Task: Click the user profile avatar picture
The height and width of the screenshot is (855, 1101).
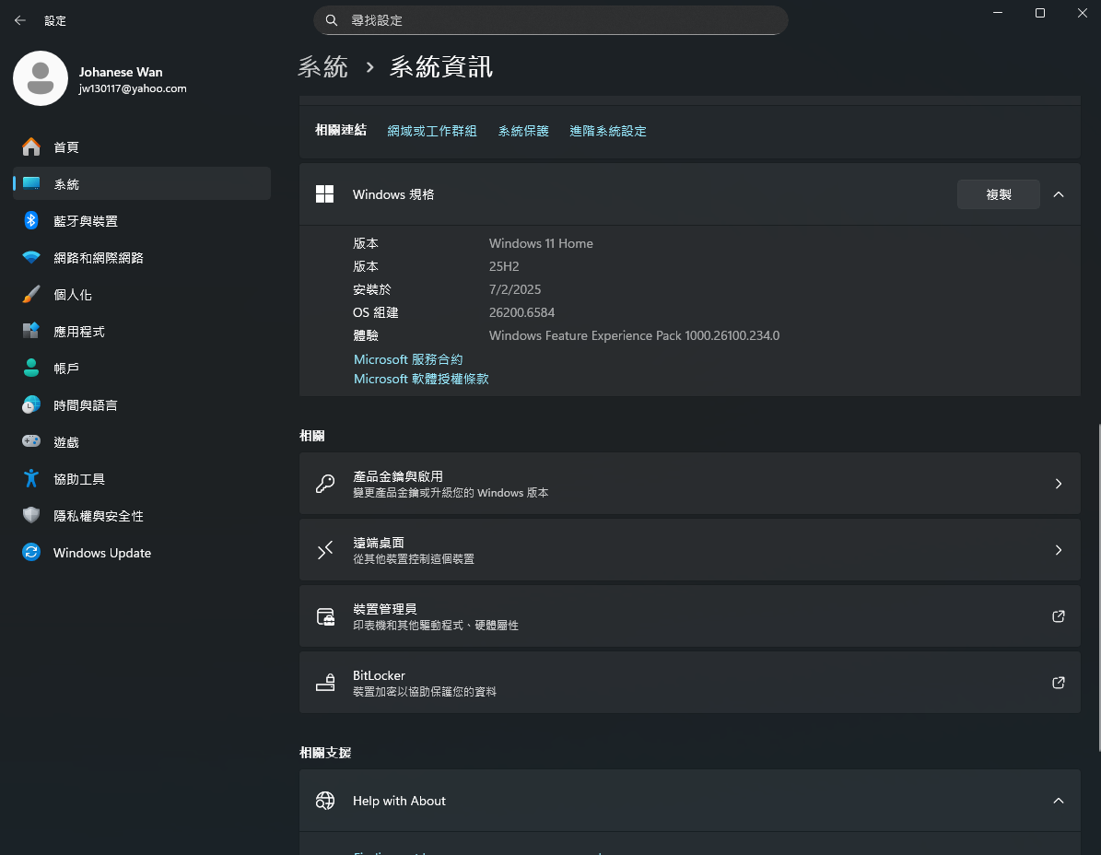Action: point(40,78)
